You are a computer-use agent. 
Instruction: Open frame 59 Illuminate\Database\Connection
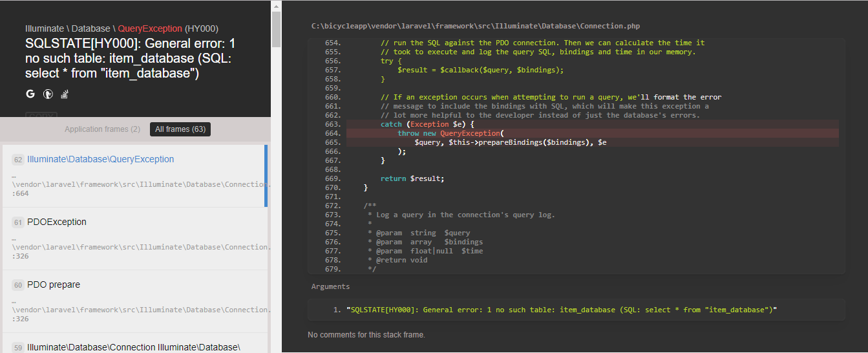tap(133, 347)
